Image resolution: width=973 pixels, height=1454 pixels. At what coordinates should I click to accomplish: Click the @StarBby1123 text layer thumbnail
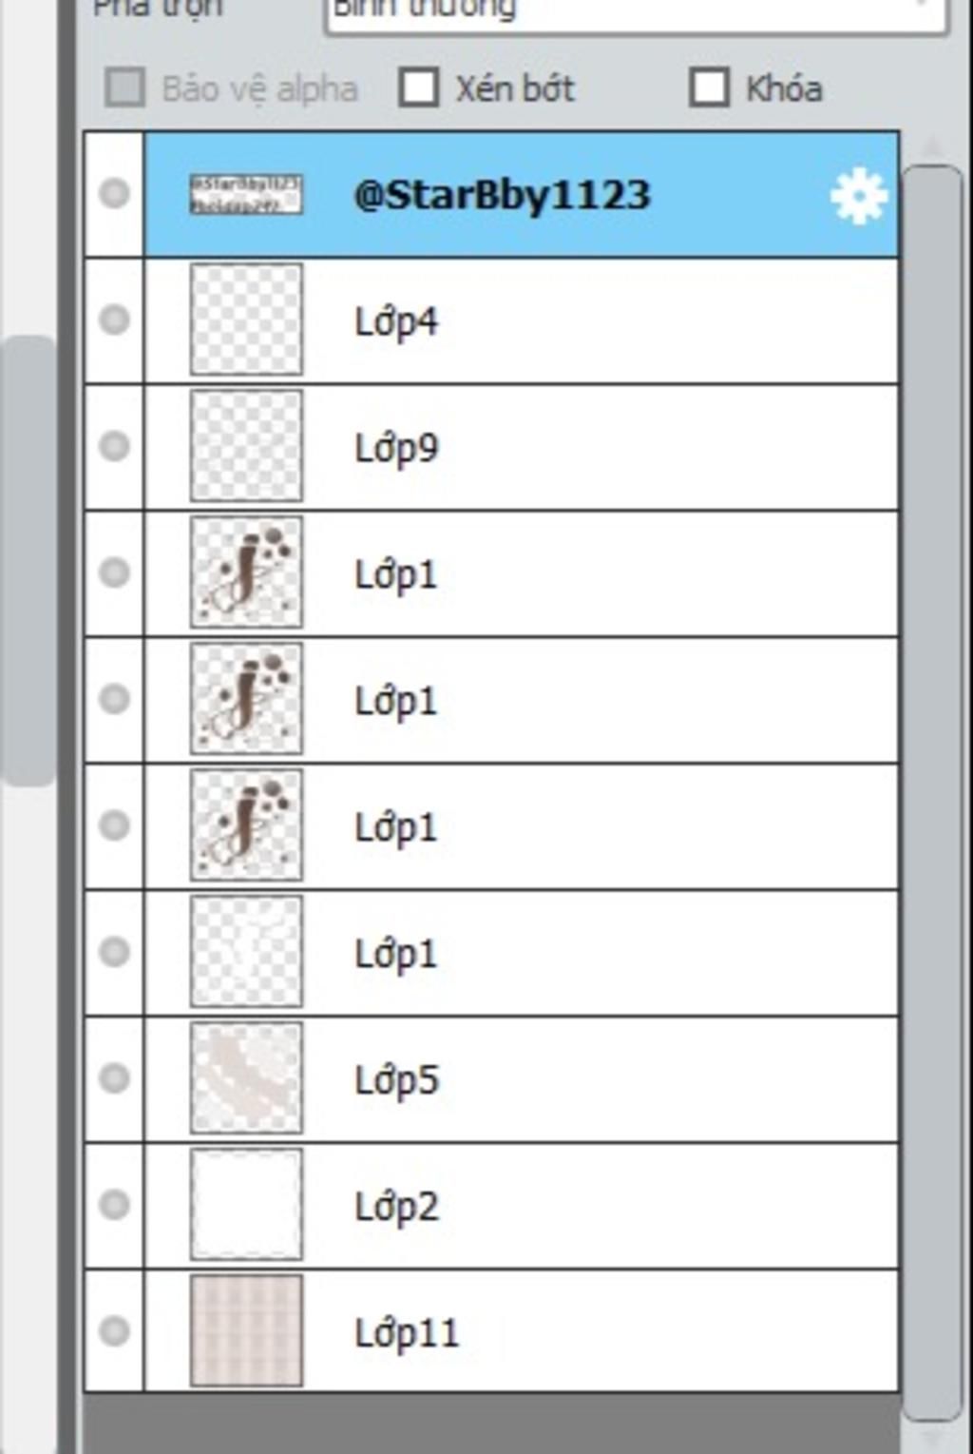(247, 195)
